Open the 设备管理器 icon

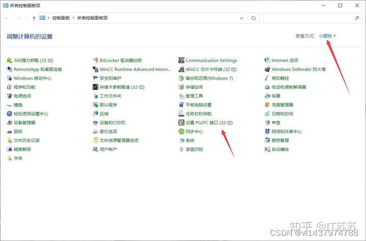[x=9, y=123]
